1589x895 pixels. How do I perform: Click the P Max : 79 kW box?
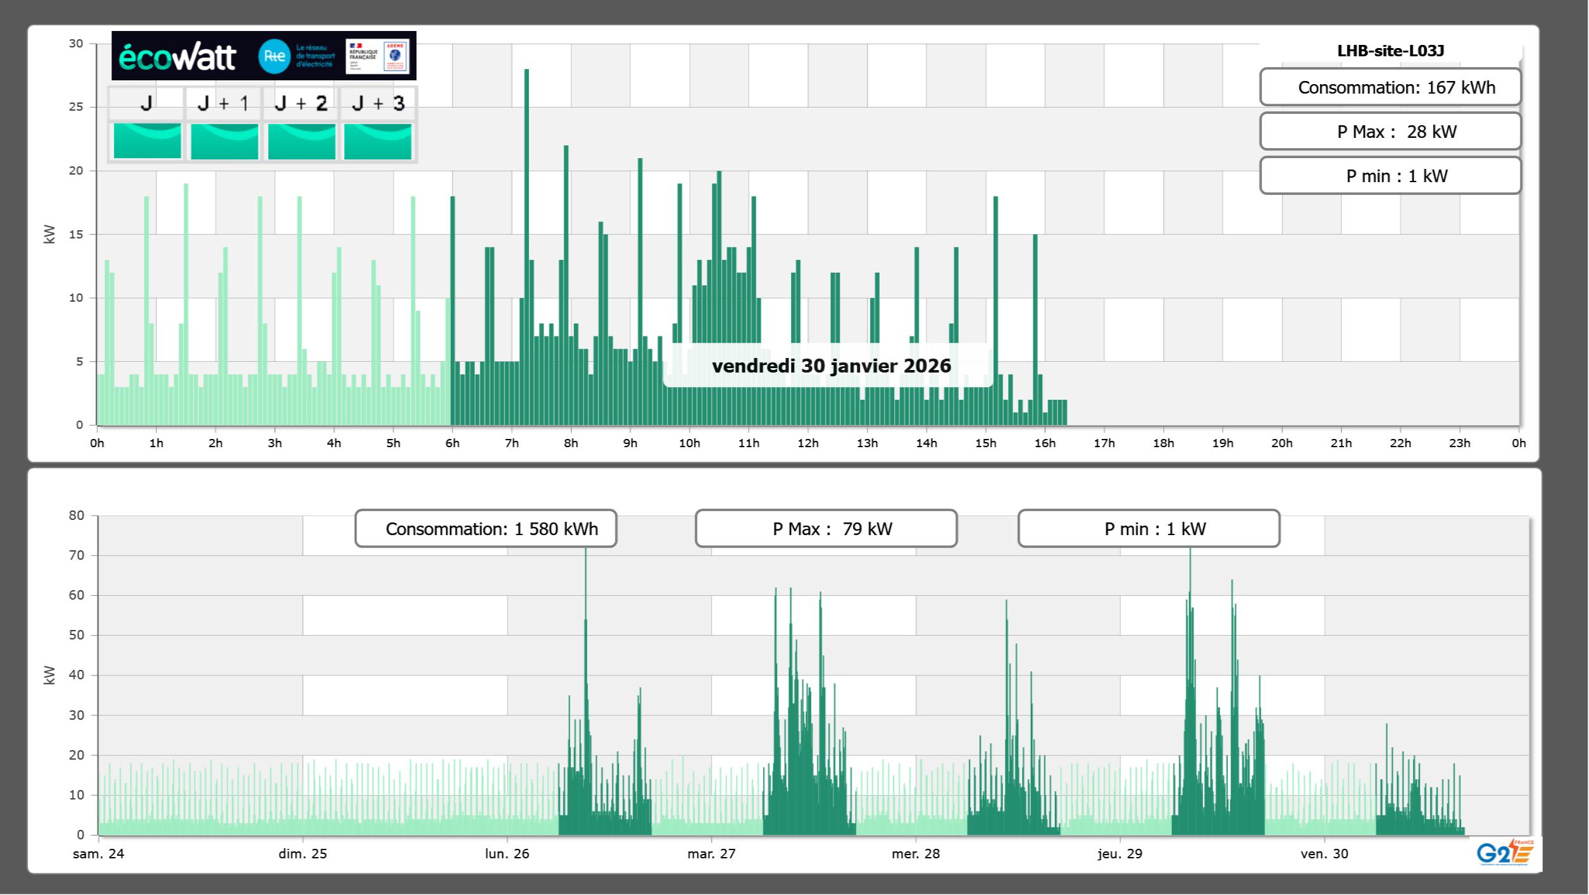click(825, 529)
